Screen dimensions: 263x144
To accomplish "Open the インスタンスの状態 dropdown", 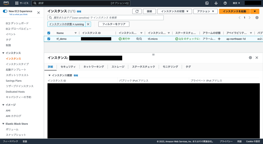I will [175, 11].
